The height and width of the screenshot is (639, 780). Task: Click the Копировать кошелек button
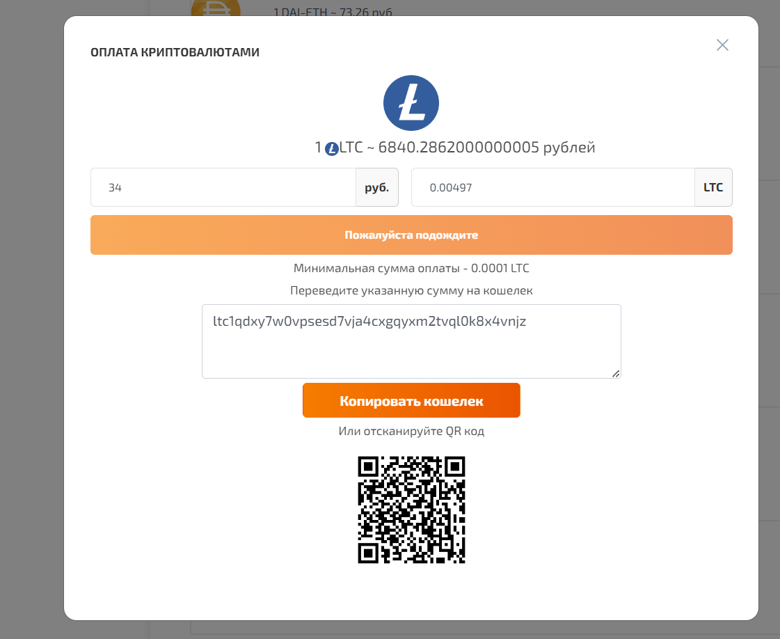pos(411,401)
